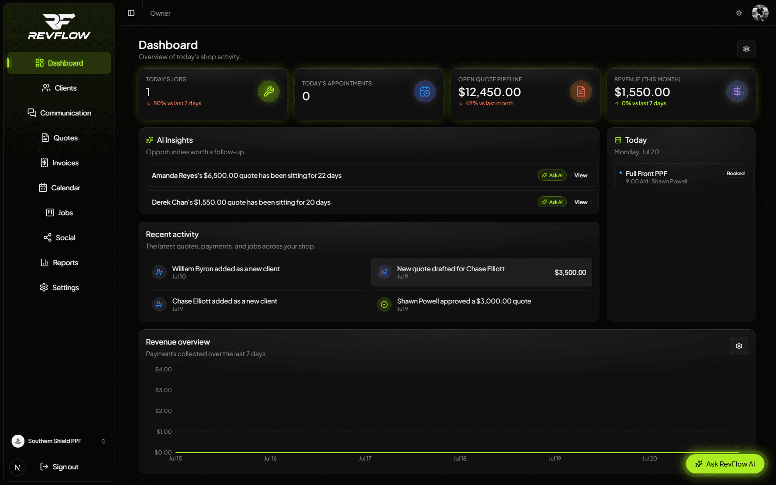Click the Sign out arrow icon
Screen dimensions: 776x485
point(44,467)
